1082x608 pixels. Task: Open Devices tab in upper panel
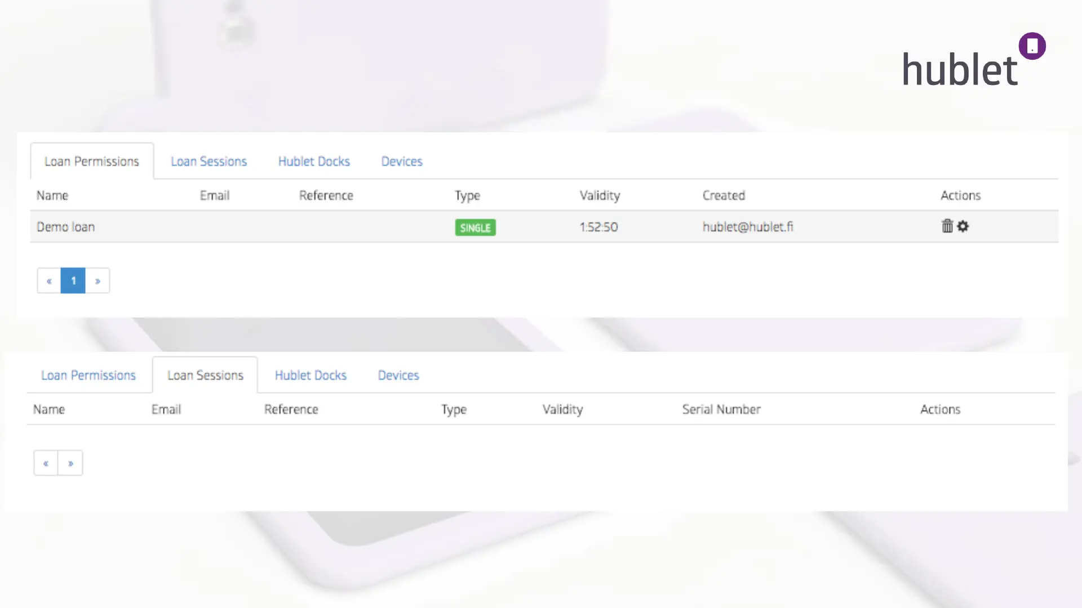[x=402, y=162]
